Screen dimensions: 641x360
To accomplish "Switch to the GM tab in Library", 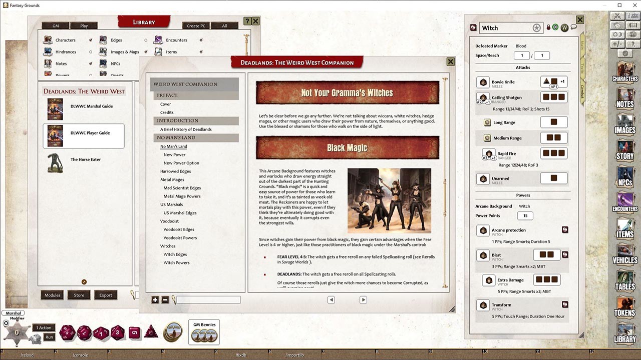I will [55, 25].
